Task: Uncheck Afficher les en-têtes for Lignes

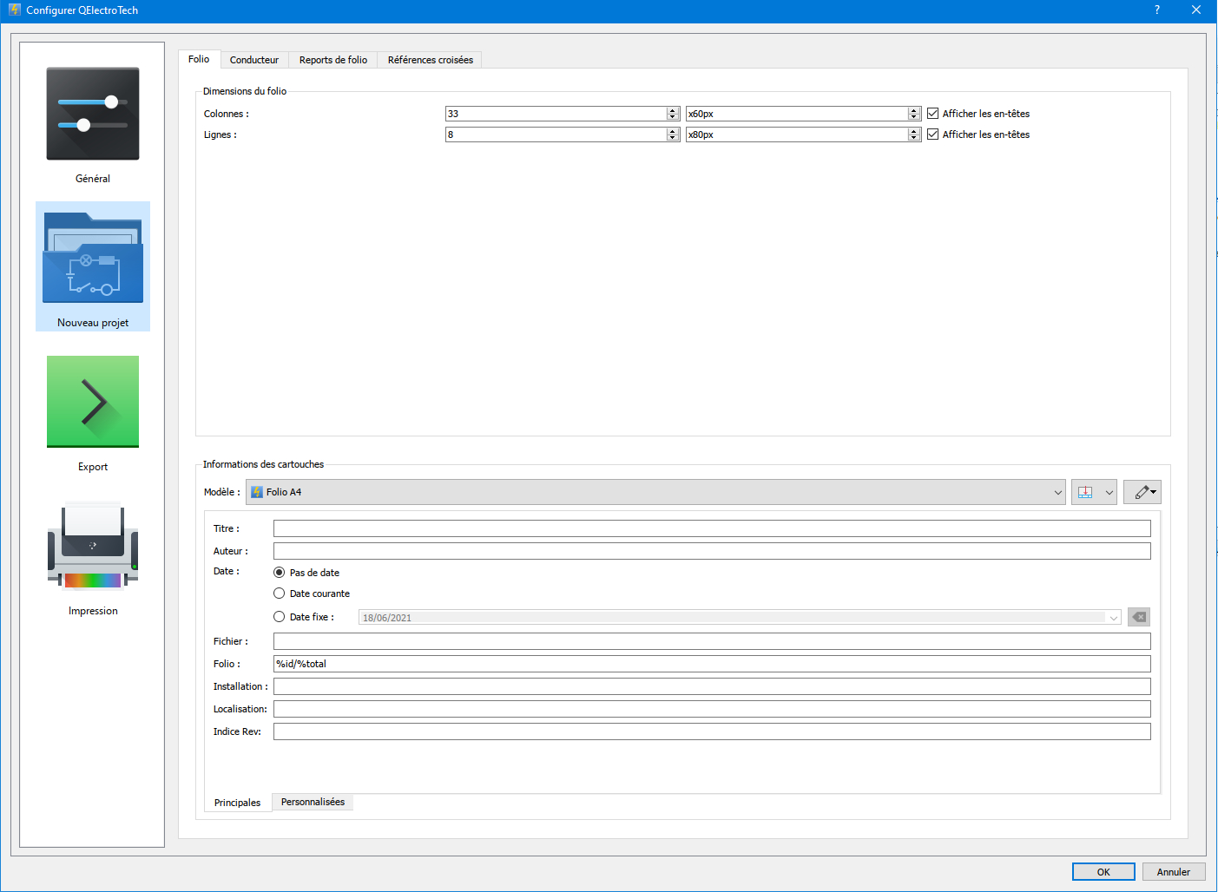Action: pyautogui.click(x=933, y=134)
